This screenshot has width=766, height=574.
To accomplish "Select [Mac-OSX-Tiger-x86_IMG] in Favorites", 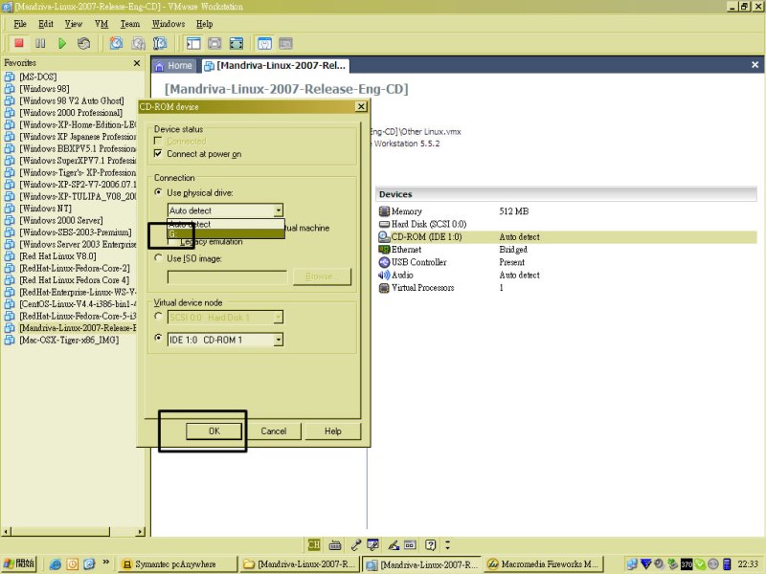I will 69,340.
